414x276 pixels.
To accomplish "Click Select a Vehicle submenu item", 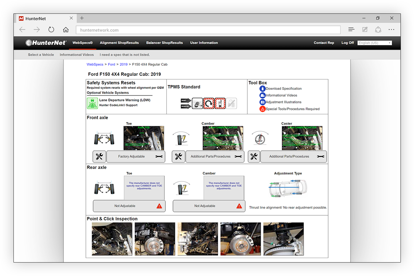I will click(x=41, y=55).
